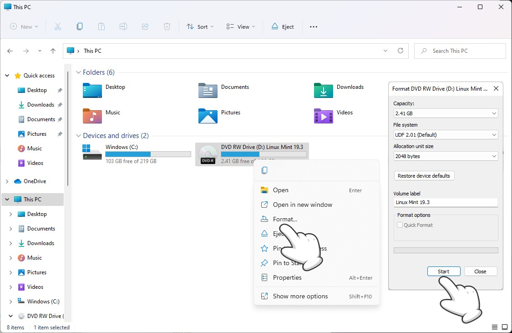The width and height of the screenshot is (512, 333).
Task: Click the Eject toolbar button
Action: click(x=283, y=26)
